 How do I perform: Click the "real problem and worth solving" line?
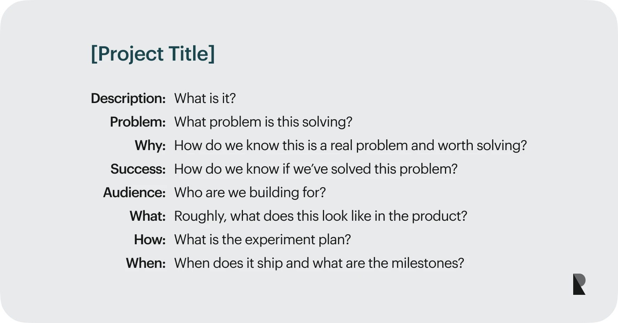350,145
